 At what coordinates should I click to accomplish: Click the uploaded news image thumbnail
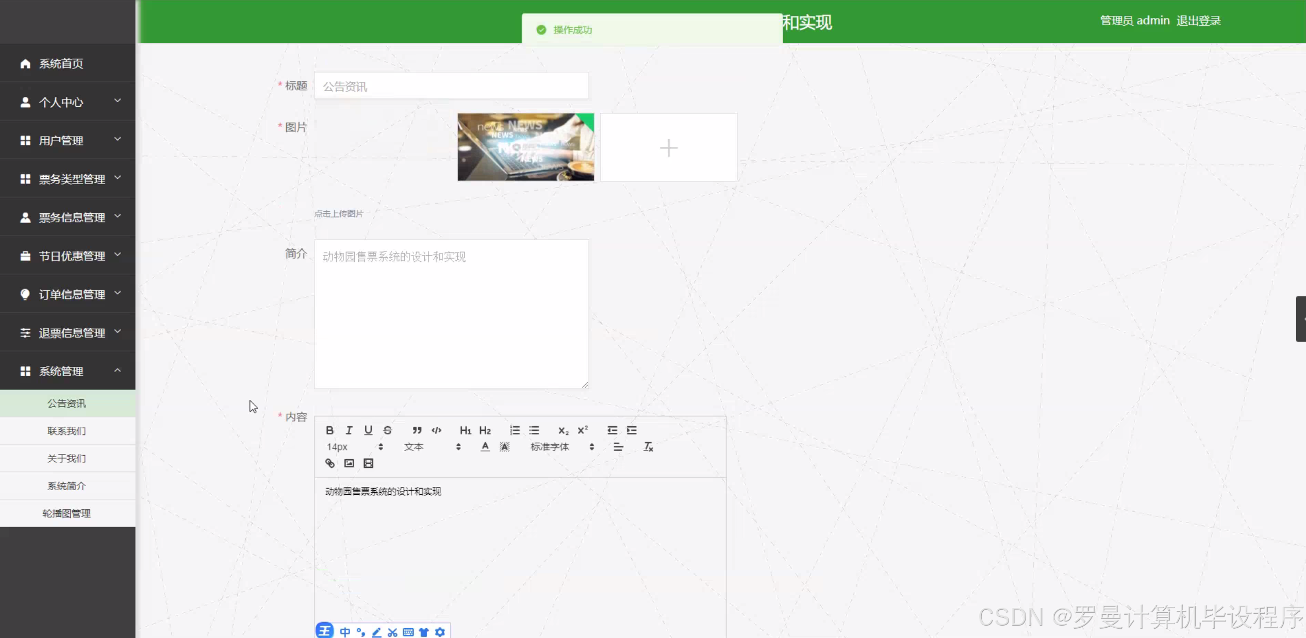[x=526, y=147]
